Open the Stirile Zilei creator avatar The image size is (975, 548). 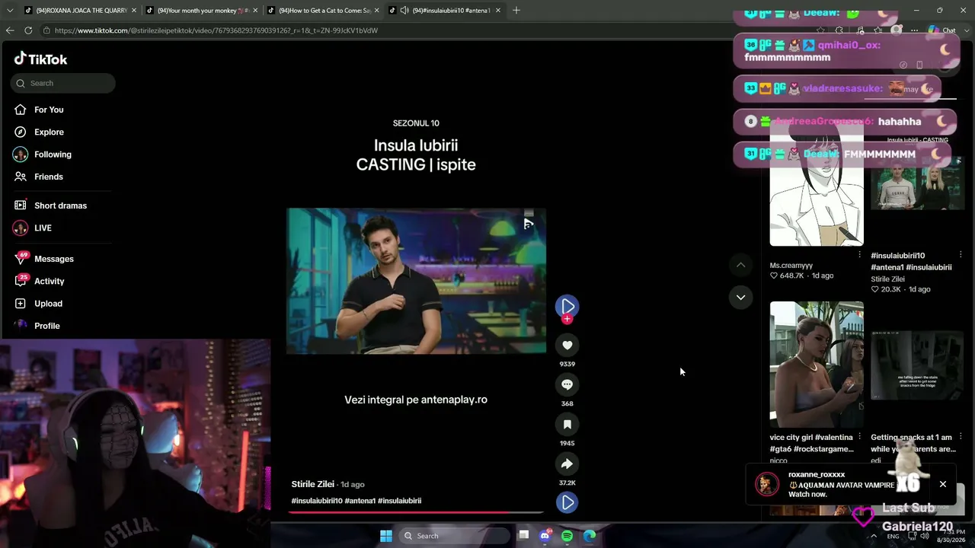[x=567, y=306]
